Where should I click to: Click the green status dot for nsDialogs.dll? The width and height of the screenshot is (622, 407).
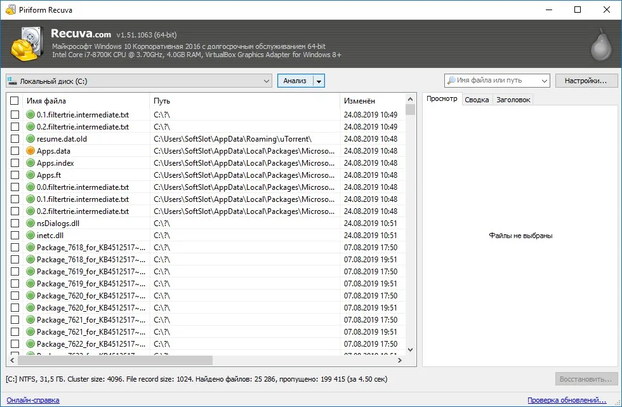30,224
